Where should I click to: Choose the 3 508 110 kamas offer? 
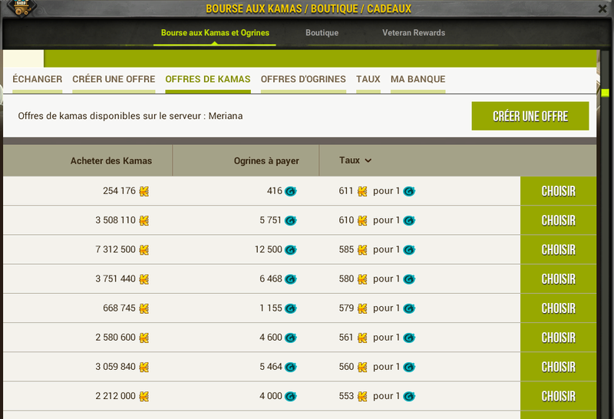tap(559, 220)
